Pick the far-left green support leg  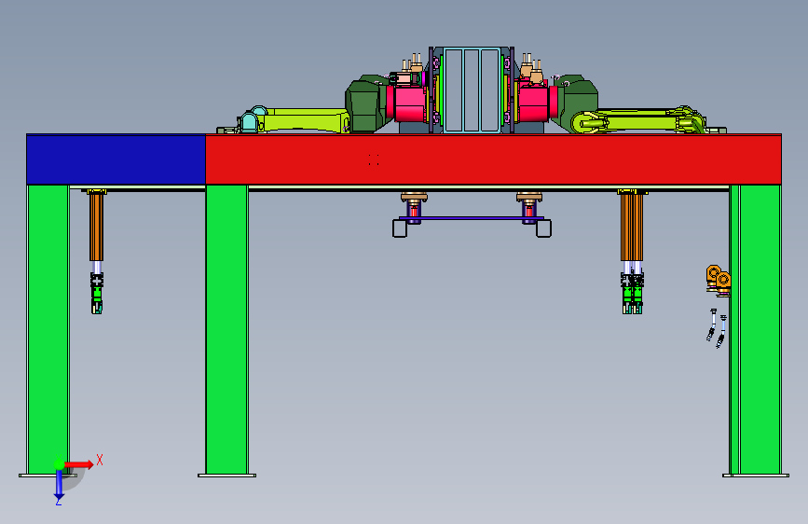[x=48, y=329]
